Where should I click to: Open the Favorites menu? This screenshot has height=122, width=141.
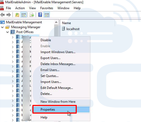pyautogui.click(x=47, y=8)
